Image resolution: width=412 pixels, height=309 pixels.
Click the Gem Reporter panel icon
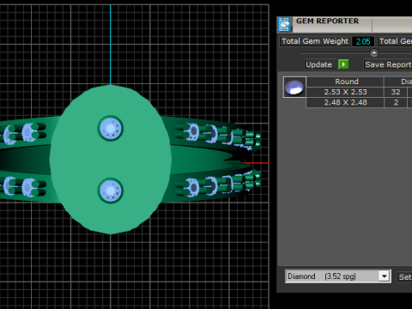[284, 24]
